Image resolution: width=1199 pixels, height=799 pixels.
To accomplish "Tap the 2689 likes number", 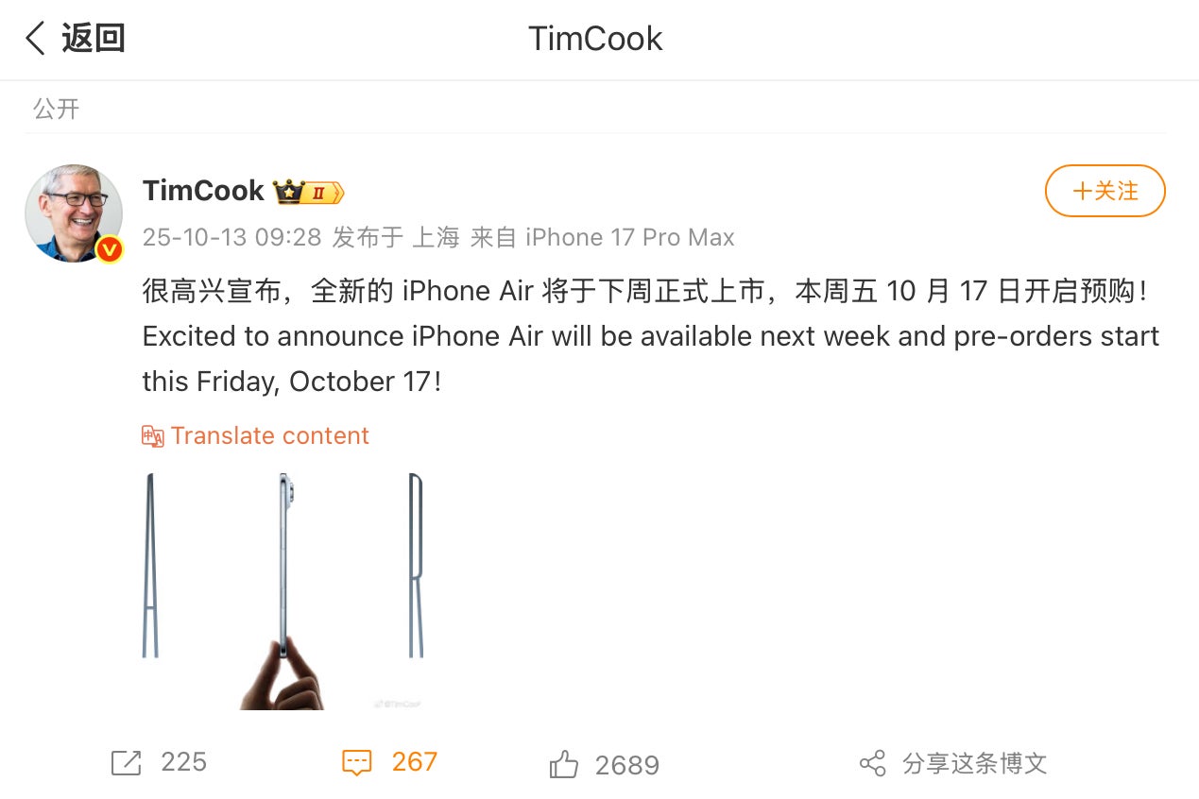I will point(626,765).
